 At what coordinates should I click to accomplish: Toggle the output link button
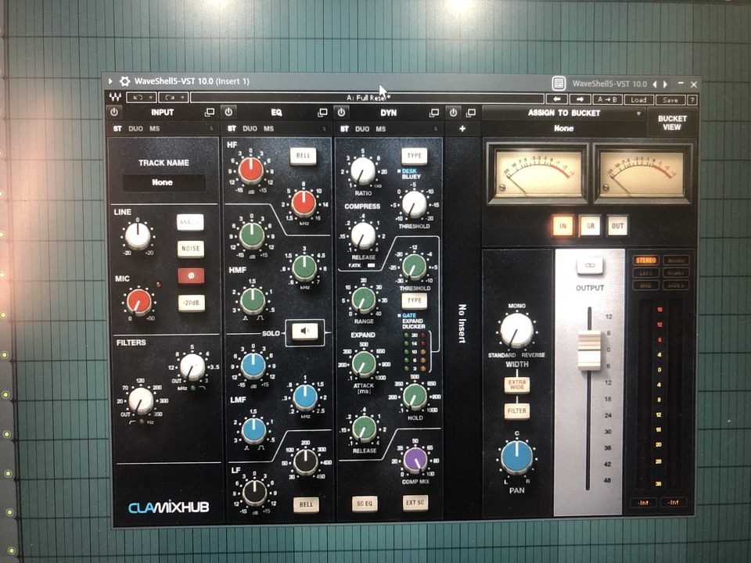point(590,265)
